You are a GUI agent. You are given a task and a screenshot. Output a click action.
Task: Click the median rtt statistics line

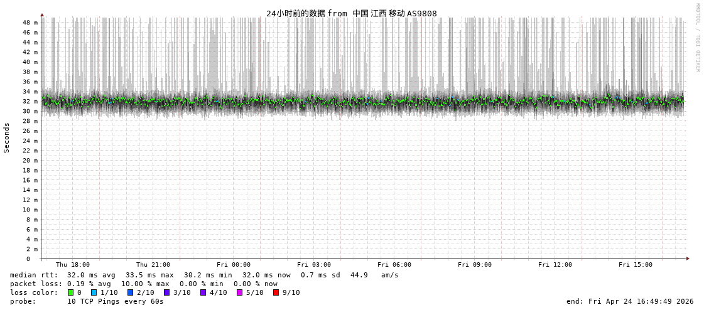point(204,275)
